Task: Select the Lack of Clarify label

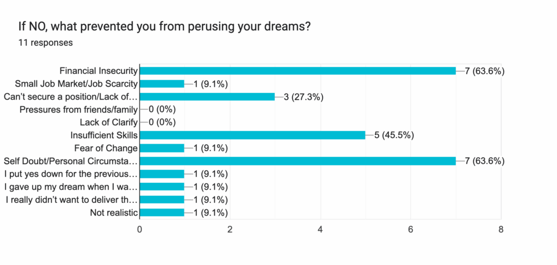Action: (x=109, y=122)
